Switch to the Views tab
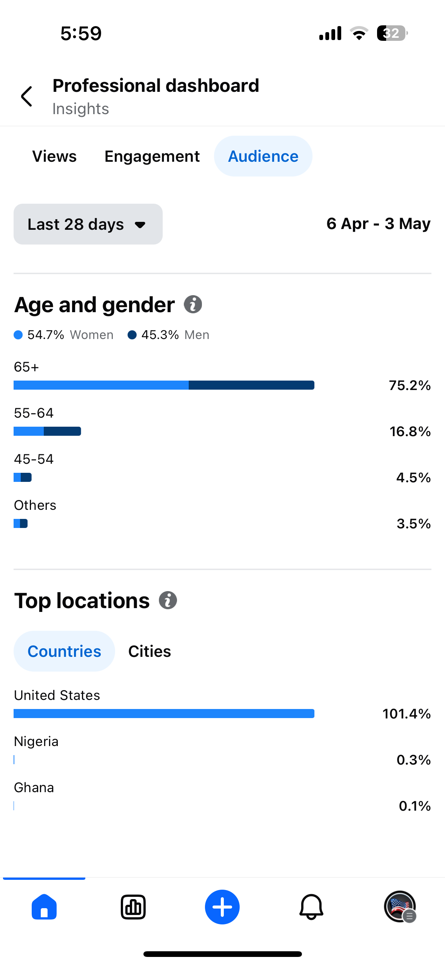This screenshot has height=966, width=445. pyautogui.click(x=54, y=156)
